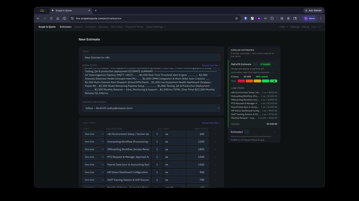Viewport: 359px width, 201px height.
Task: Toggle the split view icon beside home
Action: 64,18
